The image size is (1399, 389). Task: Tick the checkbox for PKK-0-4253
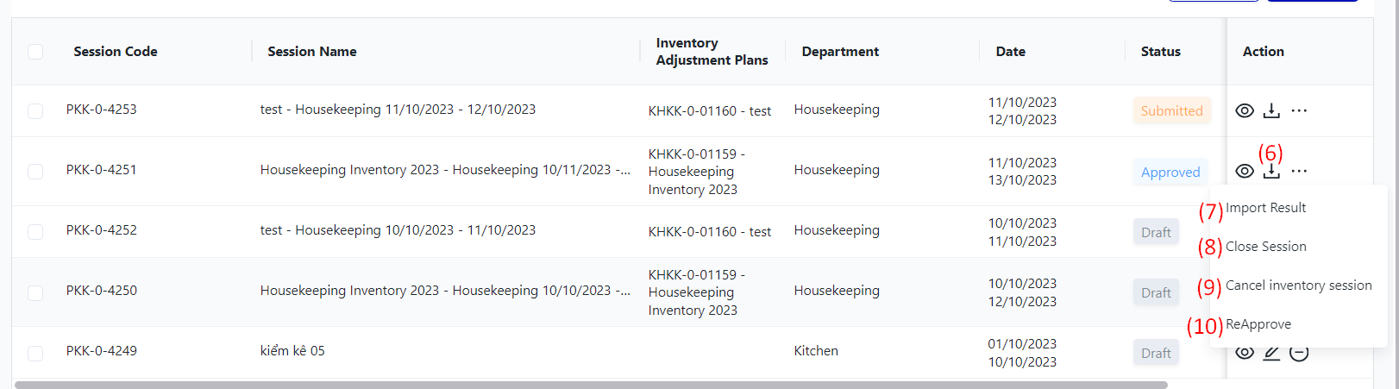[35, 111]
